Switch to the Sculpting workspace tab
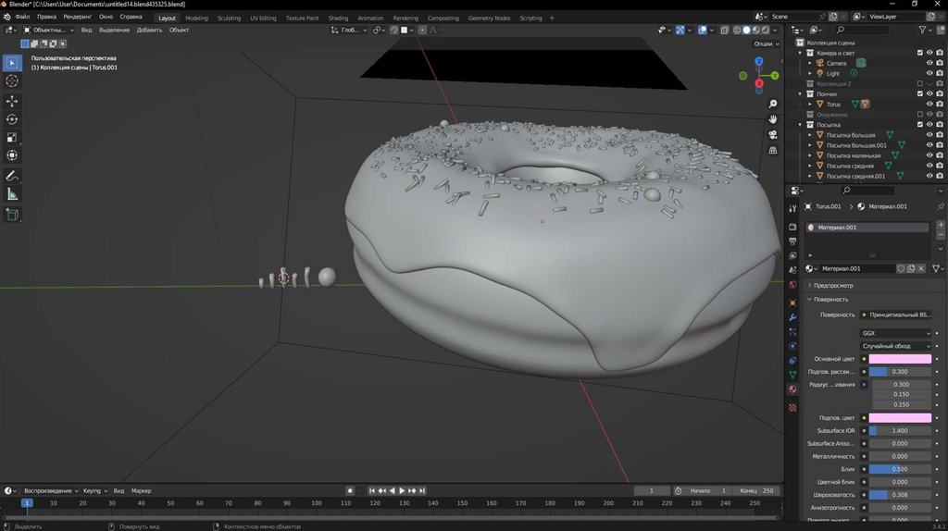948x531 pixels. tap(229, 18)
